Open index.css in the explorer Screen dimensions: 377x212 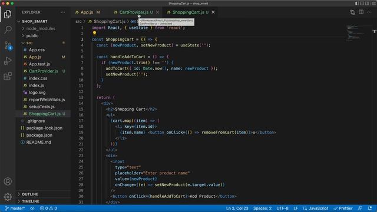coord(38,78)
